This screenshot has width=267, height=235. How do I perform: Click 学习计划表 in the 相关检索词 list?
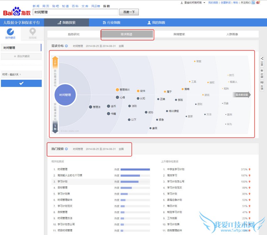[64, 194]
